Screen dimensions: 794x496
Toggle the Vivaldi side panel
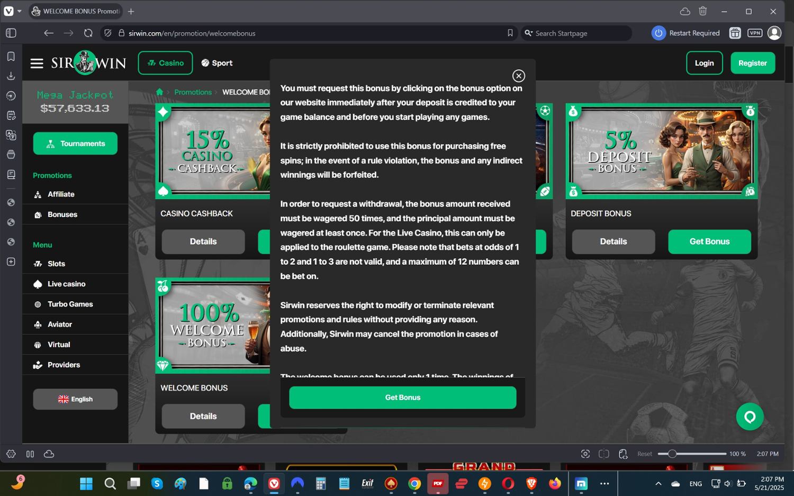click(11, 33)
